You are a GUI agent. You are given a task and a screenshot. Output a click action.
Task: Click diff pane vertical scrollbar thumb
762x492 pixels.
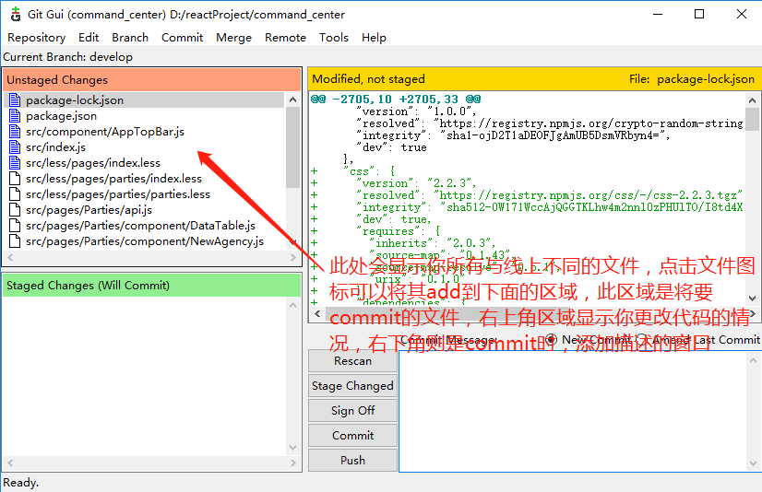coord(752,119)
